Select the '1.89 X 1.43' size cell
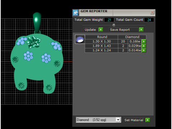Screen dimensions: 172x129 (102, 46)
